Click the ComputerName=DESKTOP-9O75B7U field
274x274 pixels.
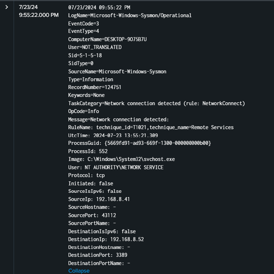(108, 39)
